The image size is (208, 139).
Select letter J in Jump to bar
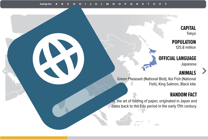pos(91,4)
